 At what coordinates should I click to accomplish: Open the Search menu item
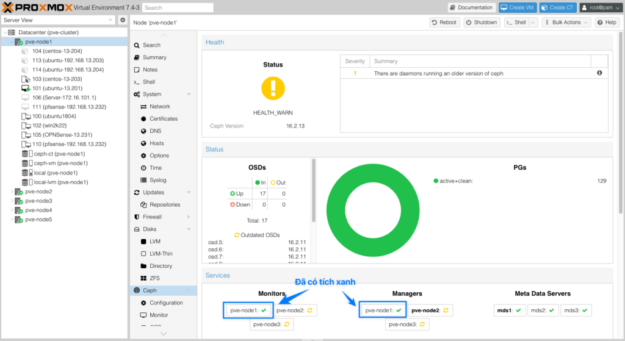point(163,45)
